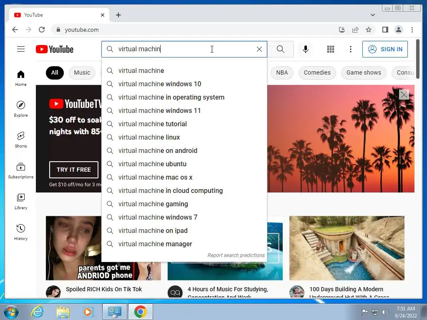This screenshot has width=427, height=320.
Task: Open the YouTube guide hamburger menu
Action: [21, 49]
